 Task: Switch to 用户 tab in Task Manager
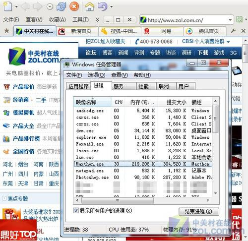click(186, 86)
